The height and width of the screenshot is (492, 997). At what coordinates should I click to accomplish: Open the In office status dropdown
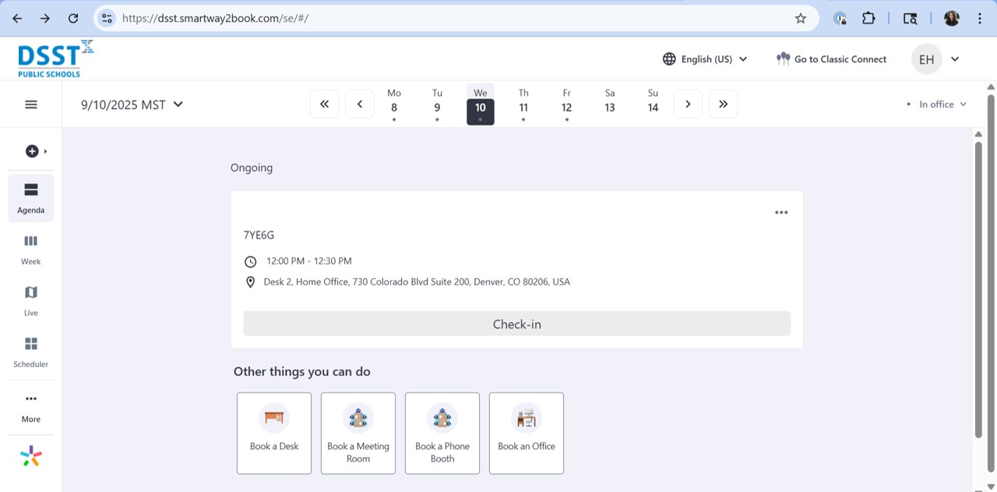point(937,104)
